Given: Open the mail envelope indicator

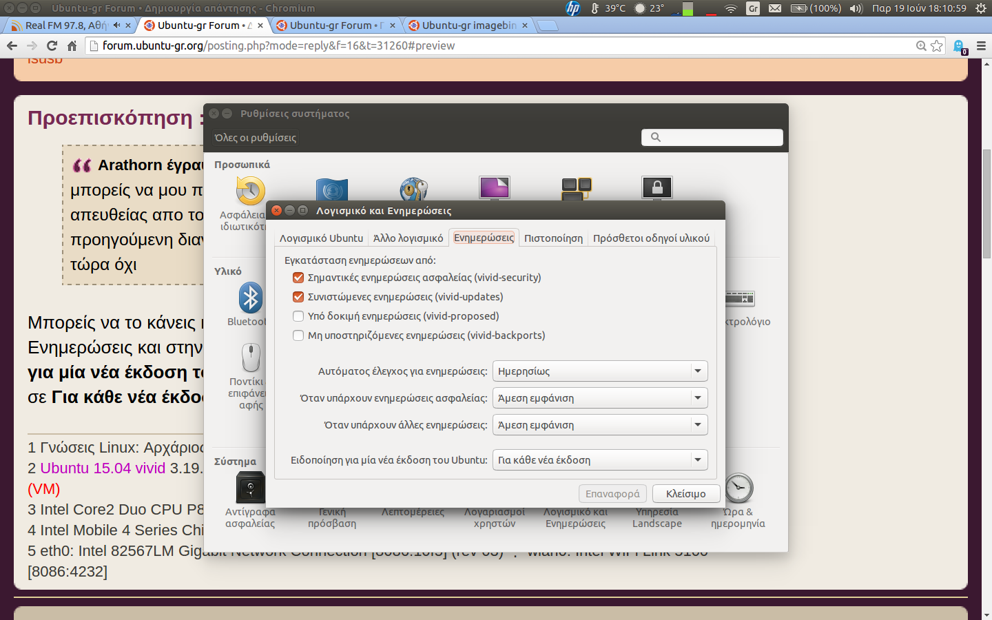Looking at the screenshot, I should pyautogui.click(x=775, y=8).
